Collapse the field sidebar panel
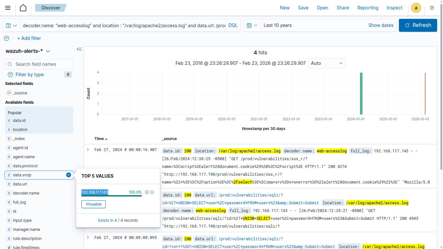The image size is (443, 249). point(79,49)
